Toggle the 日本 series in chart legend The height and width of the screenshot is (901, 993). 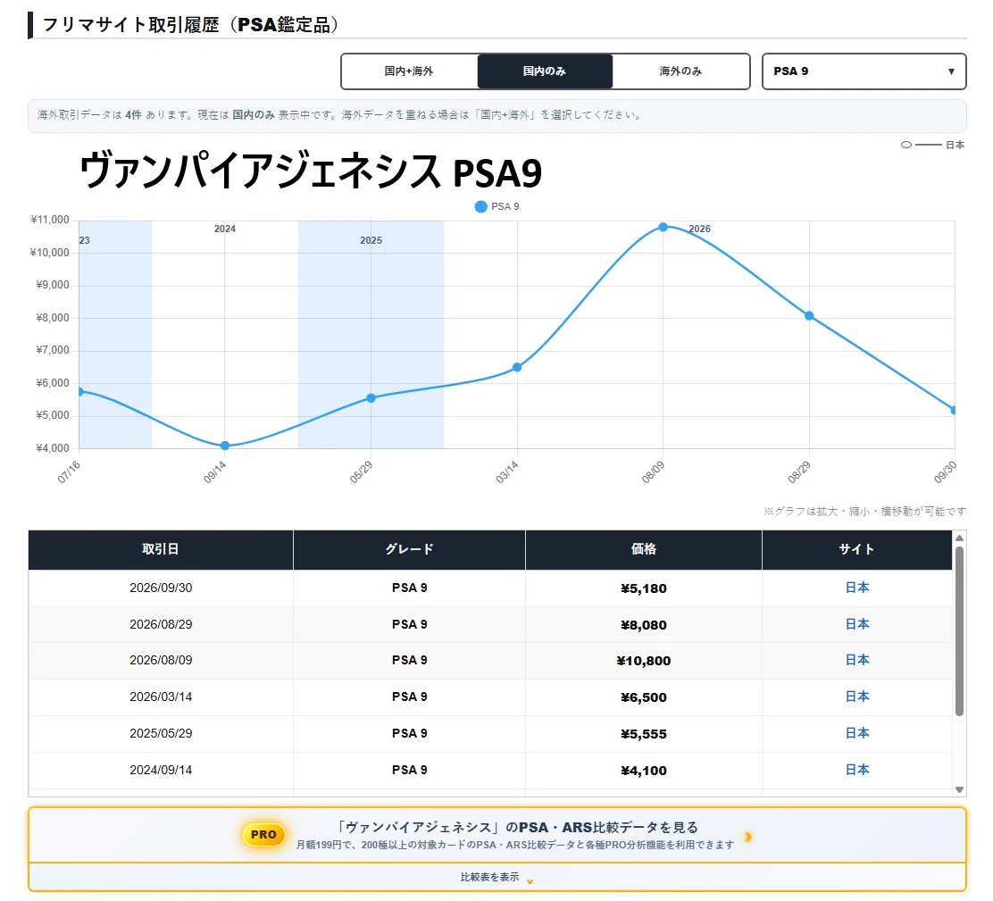[x=932, y=145]
